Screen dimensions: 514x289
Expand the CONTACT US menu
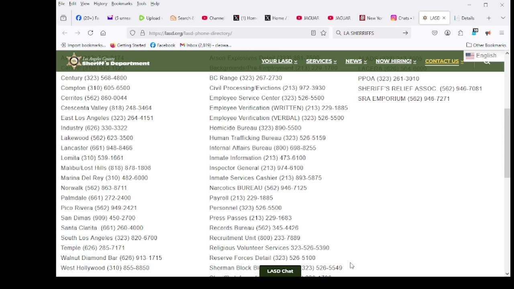click(x=444, y=61)
